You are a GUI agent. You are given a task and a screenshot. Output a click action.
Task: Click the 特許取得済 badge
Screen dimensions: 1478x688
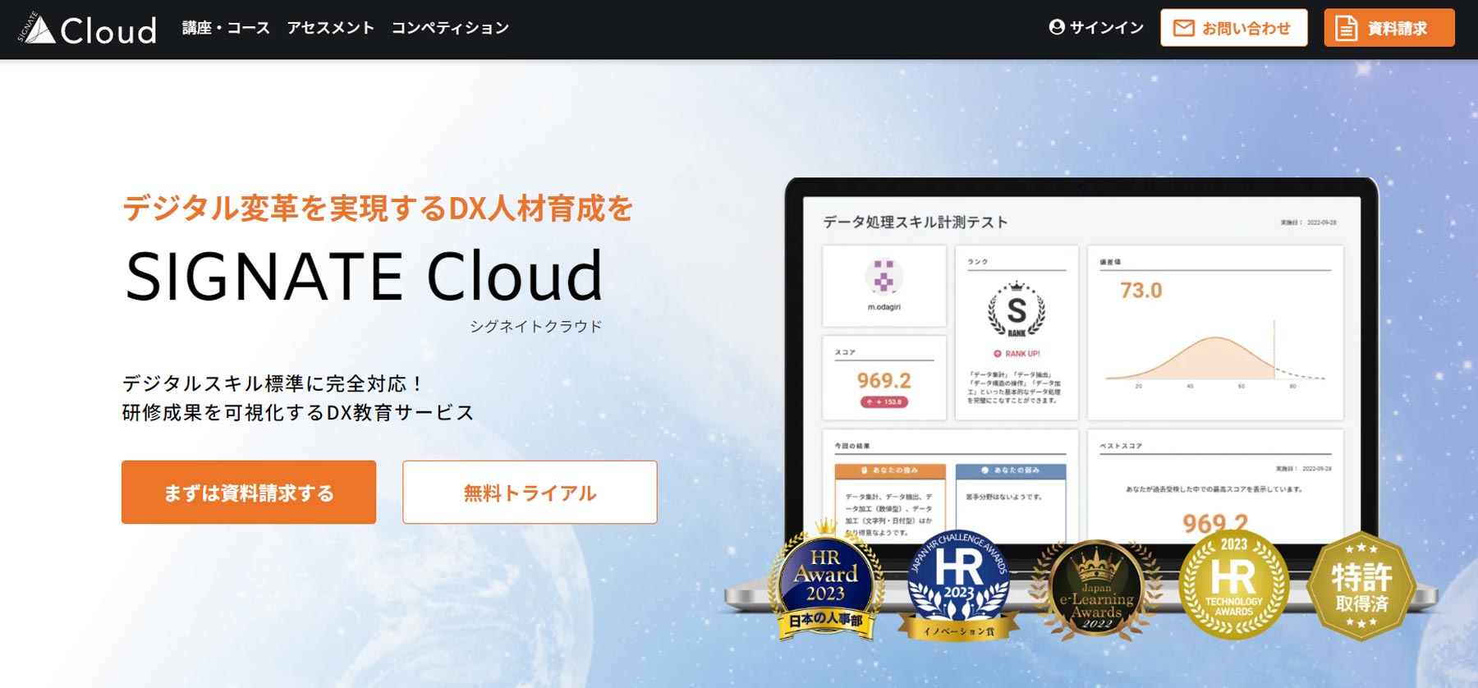(1361, 586)
